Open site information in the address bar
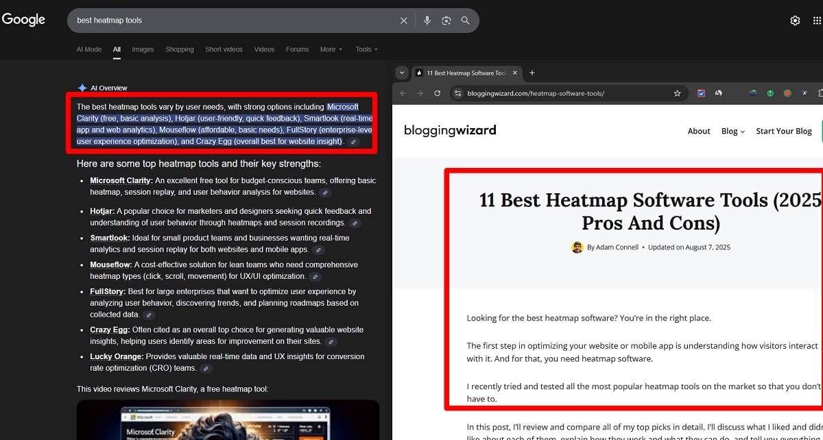Image resolution: width=823 pixels, height=440 pixels. point(457,93)
